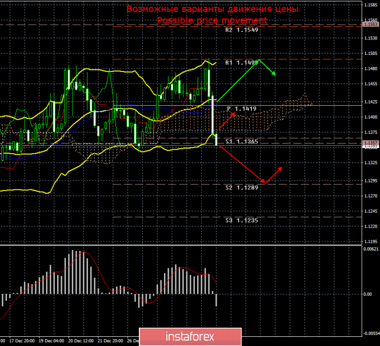Click the 1.1195 price axis value
This screenshot has width=380, height=346.
click(371, 241)
